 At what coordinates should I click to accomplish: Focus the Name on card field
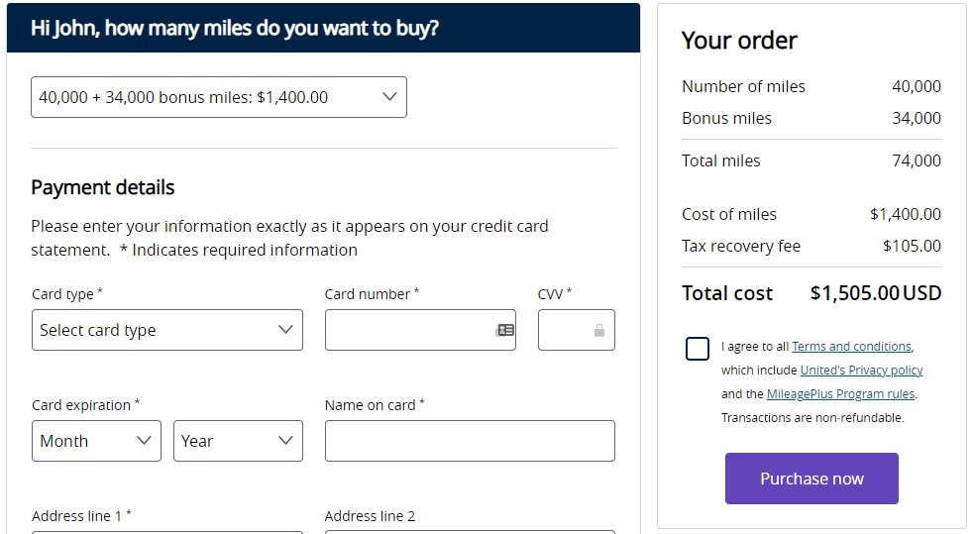(470, 441)
